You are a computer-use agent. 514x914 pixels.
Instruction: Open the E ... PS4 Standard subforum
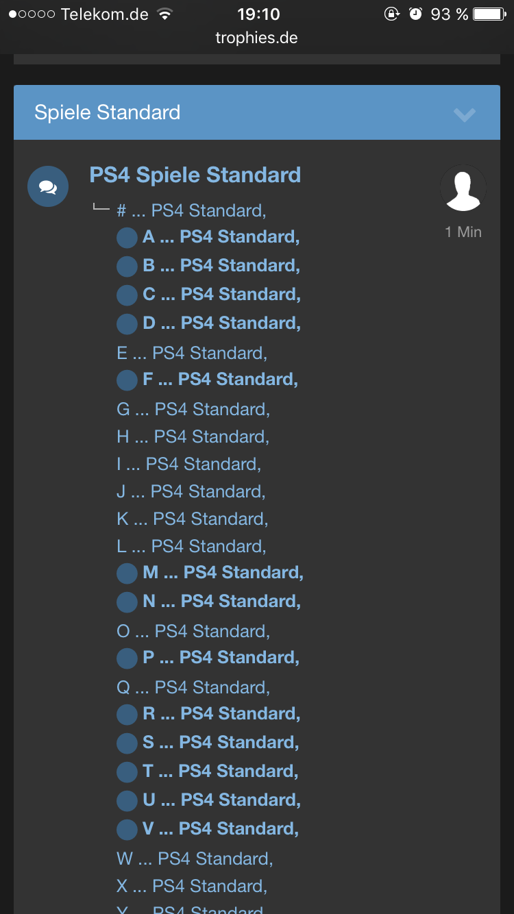coord(192,353)
